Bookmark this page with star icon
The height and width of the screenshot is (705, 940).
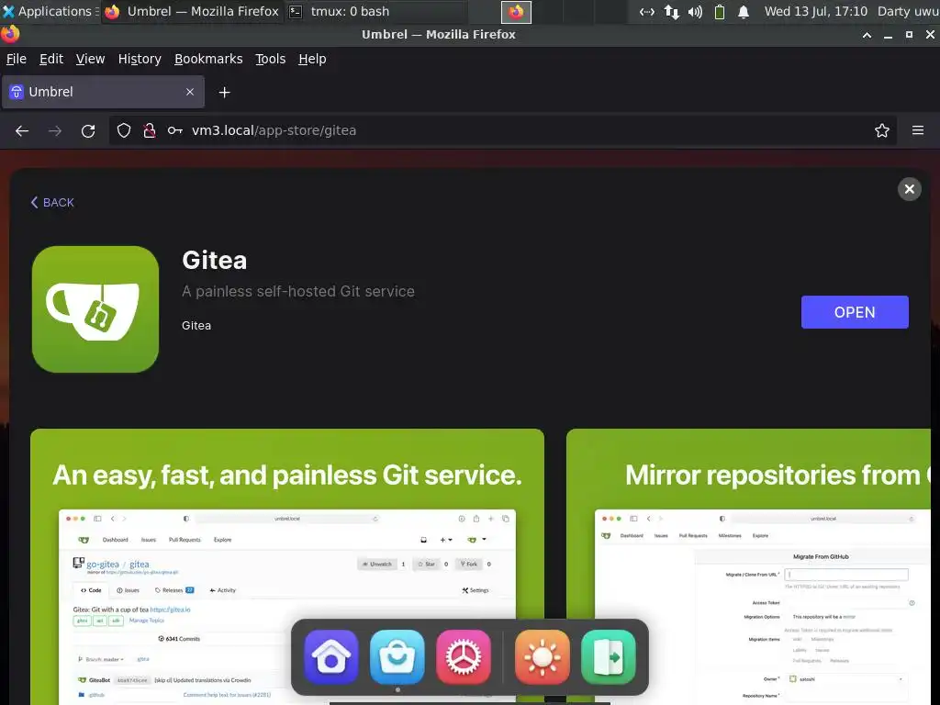click(x=881, y=130)
